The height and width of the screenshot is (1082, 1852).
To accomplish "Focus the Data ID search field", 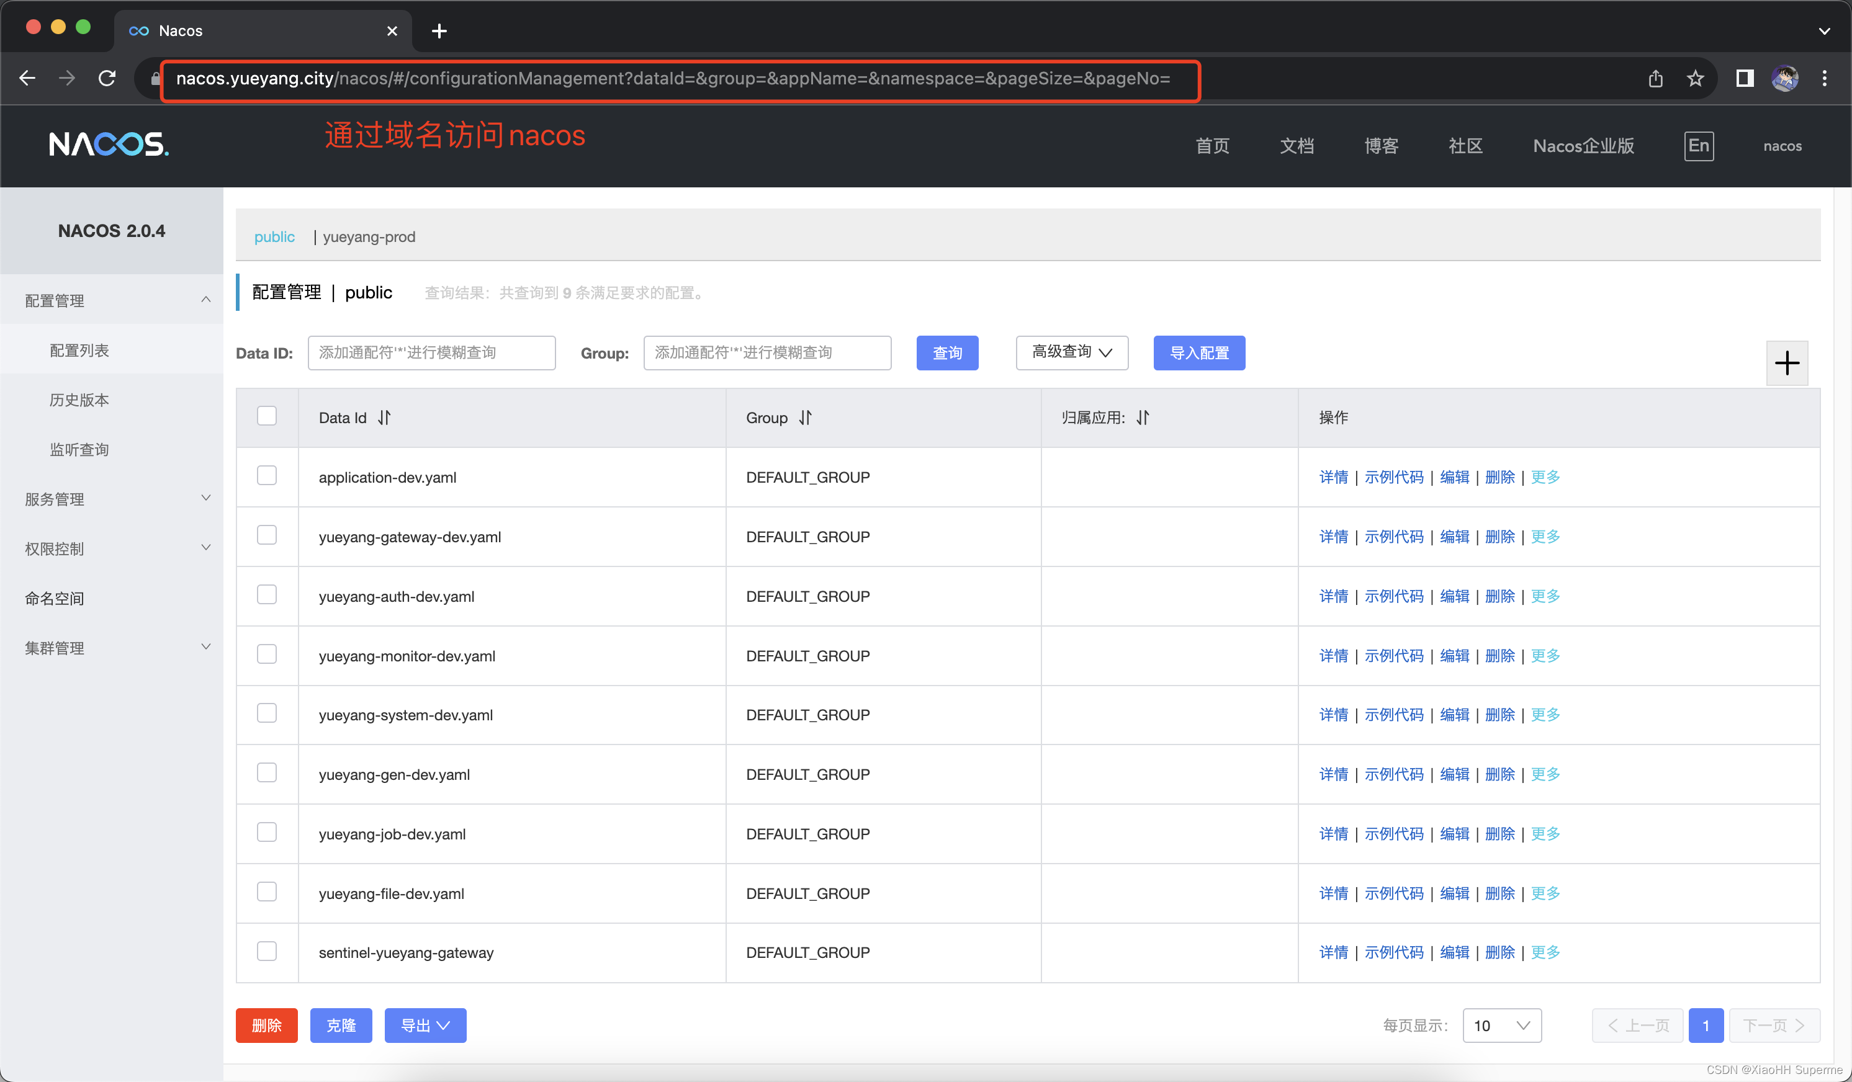I will [431, 352].
